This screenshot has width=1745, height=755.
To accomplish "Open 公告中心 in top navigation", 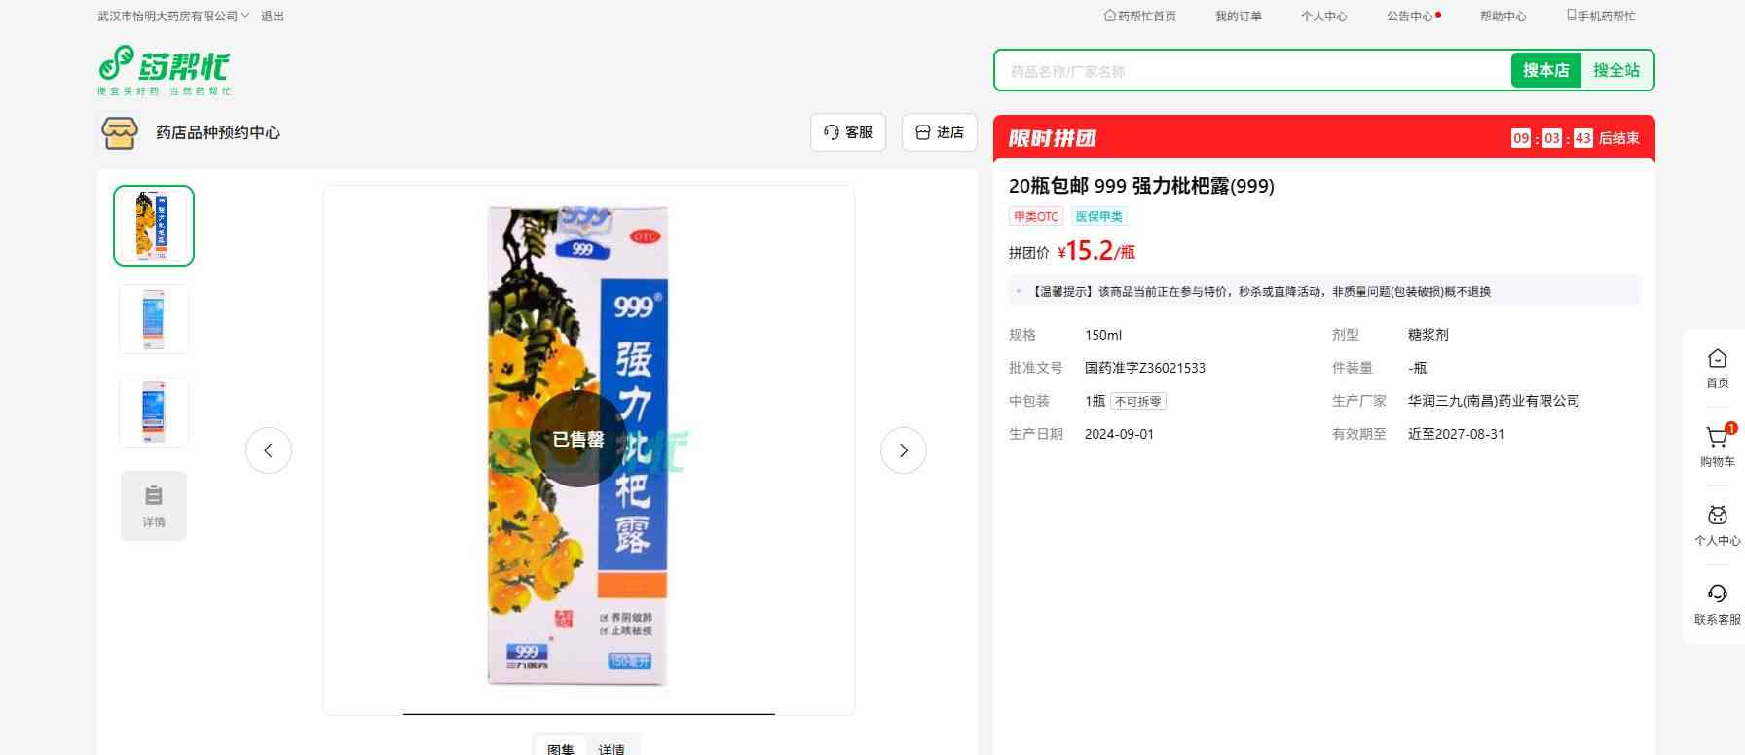I will coord(1410,16).
